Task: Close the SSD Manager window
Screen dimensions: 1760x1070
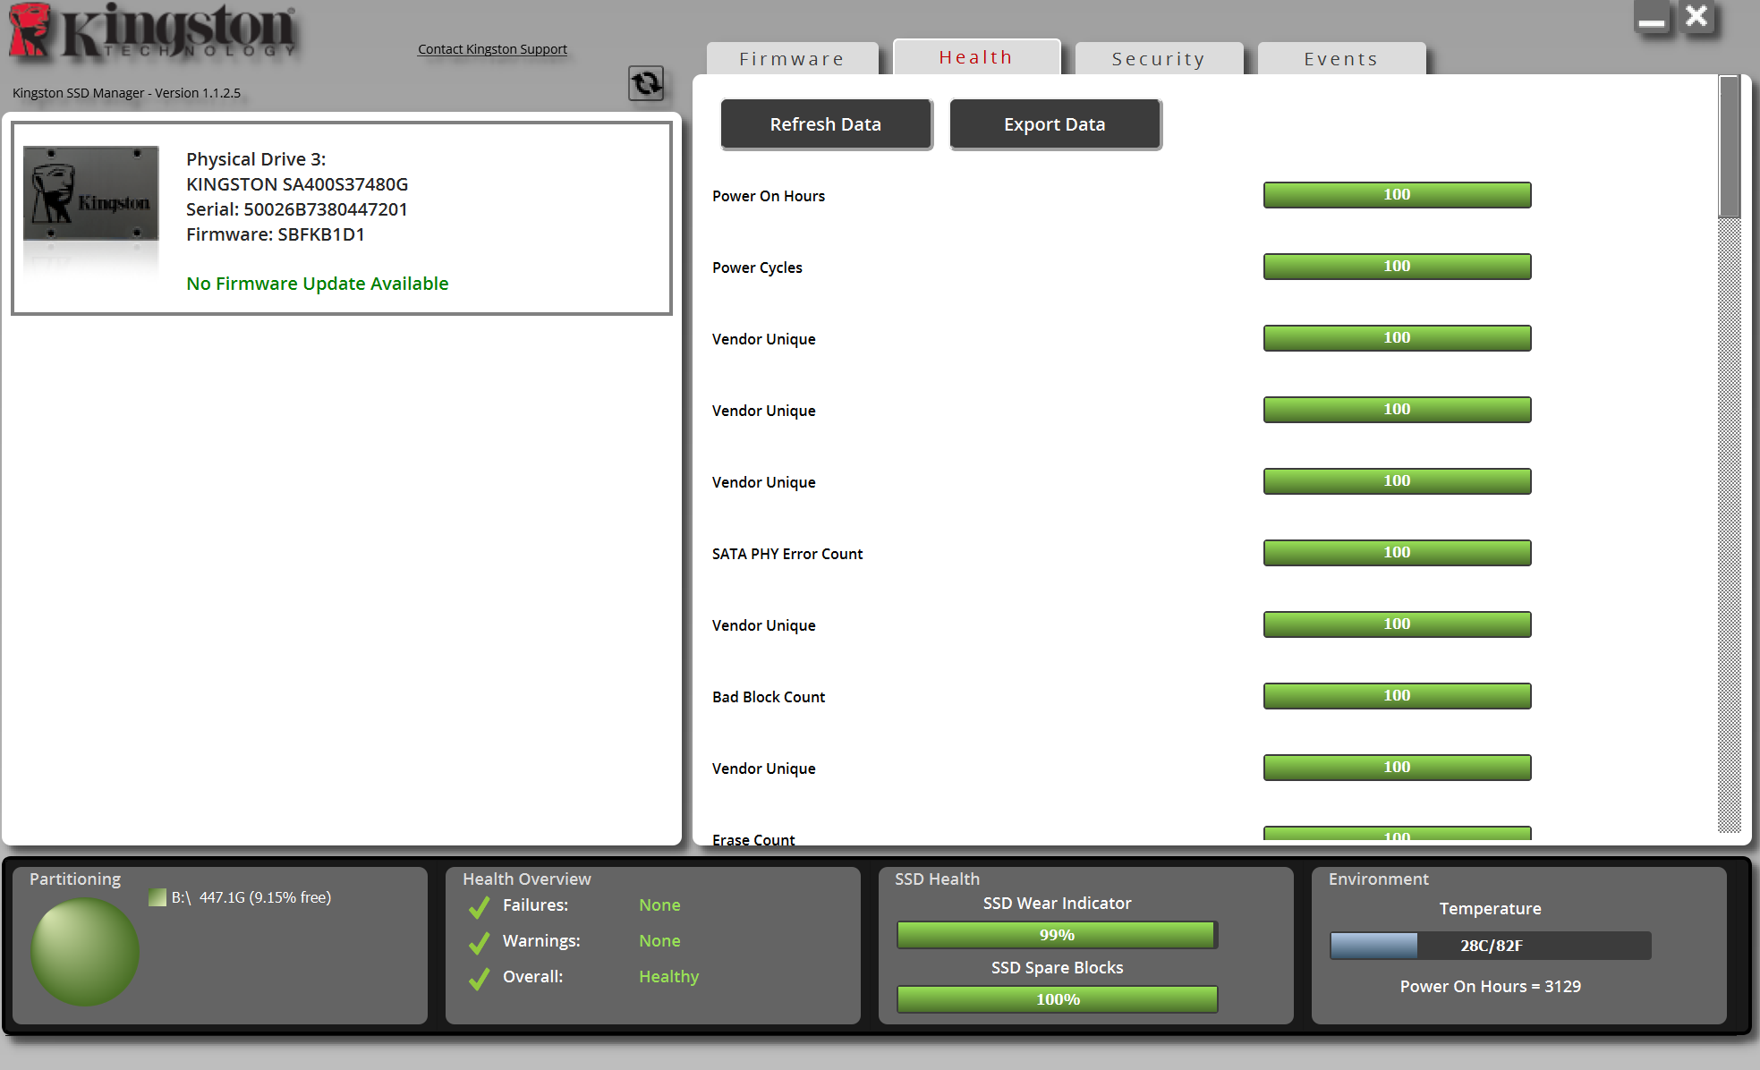Action: (x=1696, y=17)
